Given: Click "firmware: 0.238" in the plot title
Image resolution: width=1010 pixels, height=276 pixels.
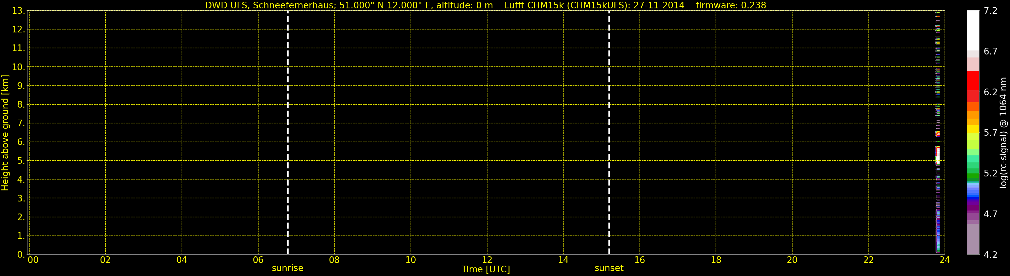Looking at the screenshot, I should tap(731, 5).
